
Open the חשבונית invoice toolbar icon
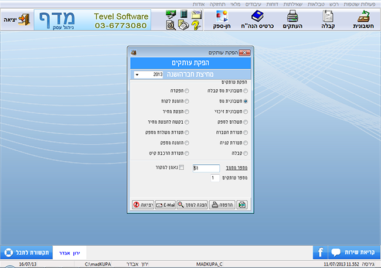coord(365,19)
